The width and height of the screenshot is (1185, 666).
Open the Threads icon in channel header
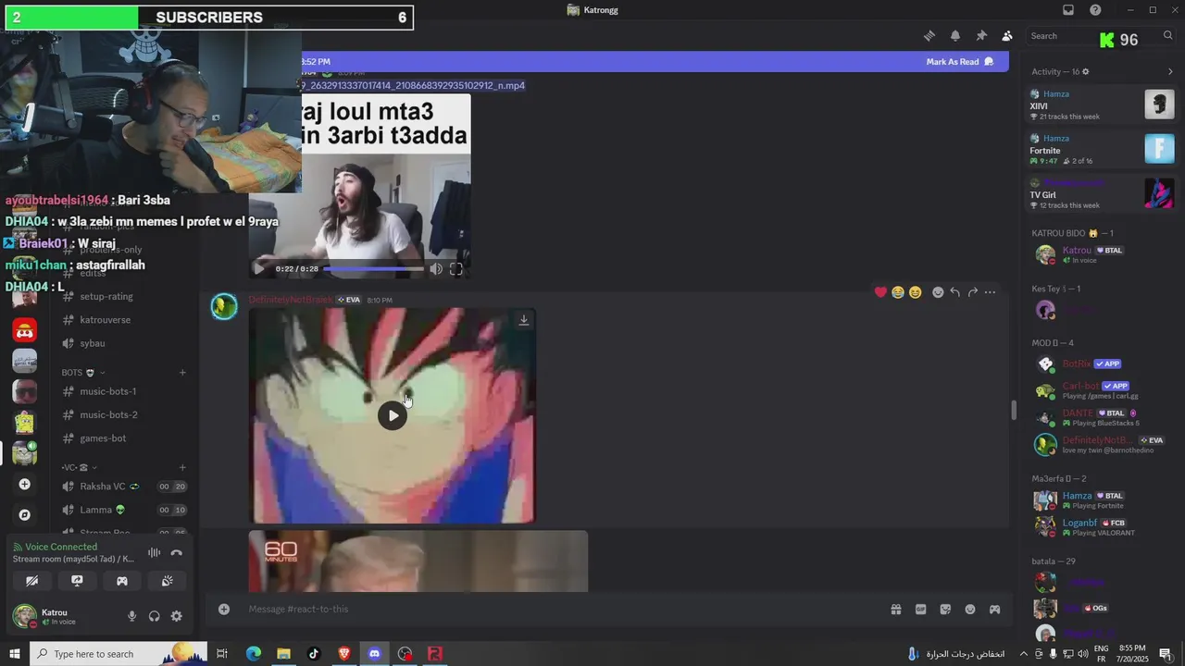point(929,36)
